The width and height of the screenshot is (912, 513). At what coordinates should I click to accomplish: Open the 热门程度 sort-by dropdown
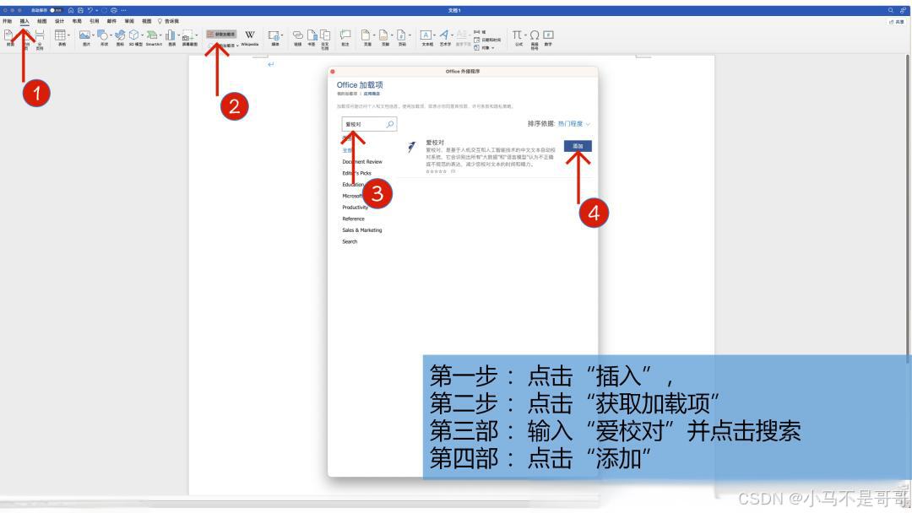pyautogui.click(x=573, y=124)
